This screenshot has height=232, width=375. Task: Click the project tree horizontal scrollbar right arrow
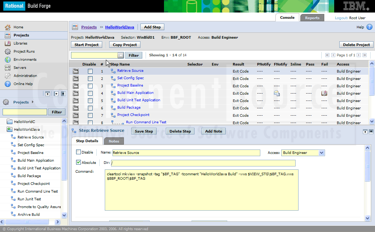(57, 222)
